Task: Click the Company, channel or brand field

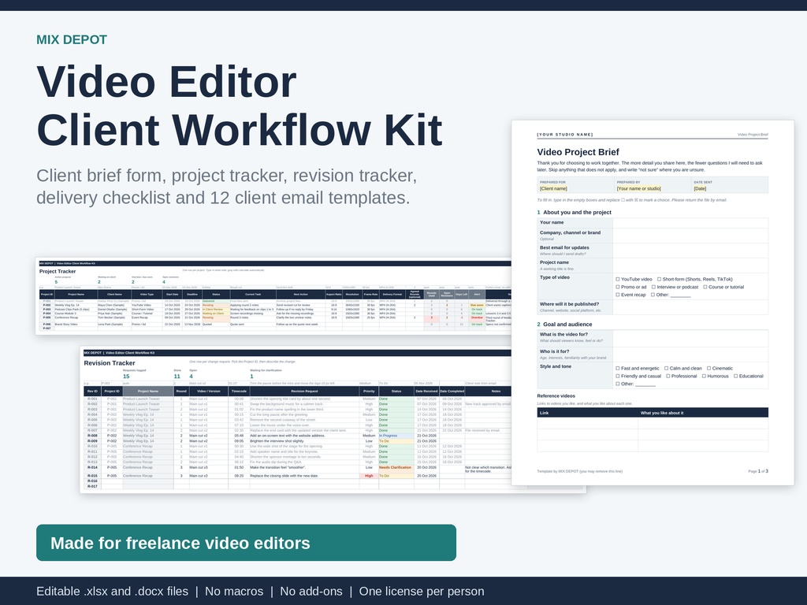Action: (690, 236)
